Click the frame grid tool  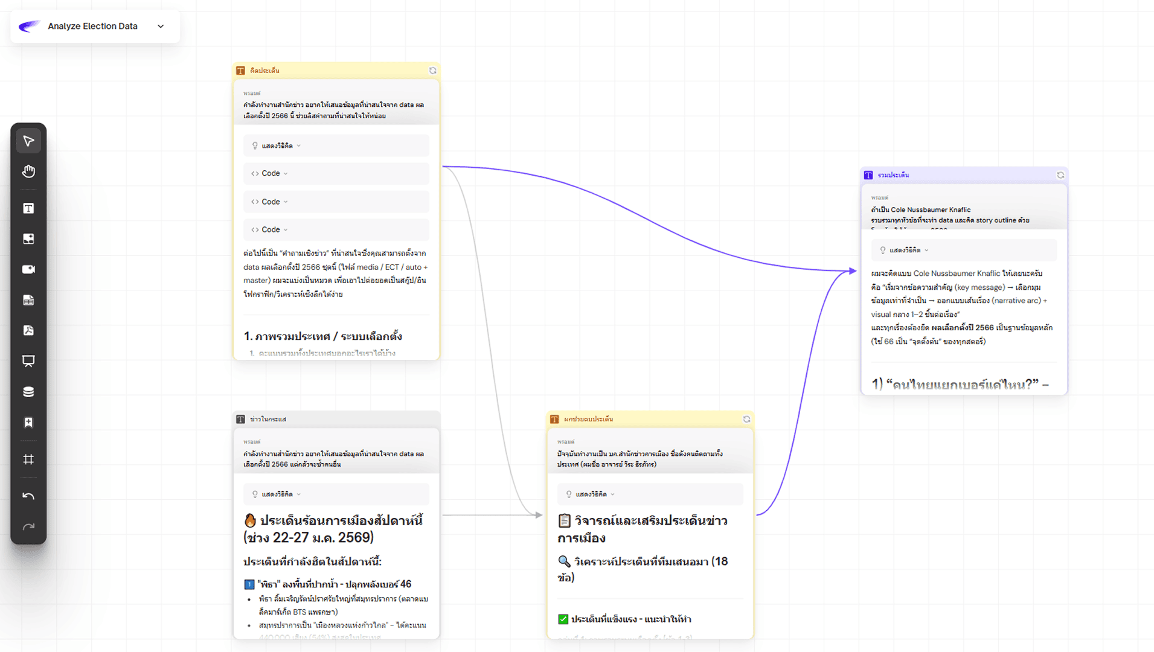coord(28,459)
